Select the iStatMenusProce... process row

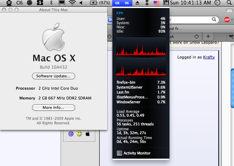[x=141, y=97]
